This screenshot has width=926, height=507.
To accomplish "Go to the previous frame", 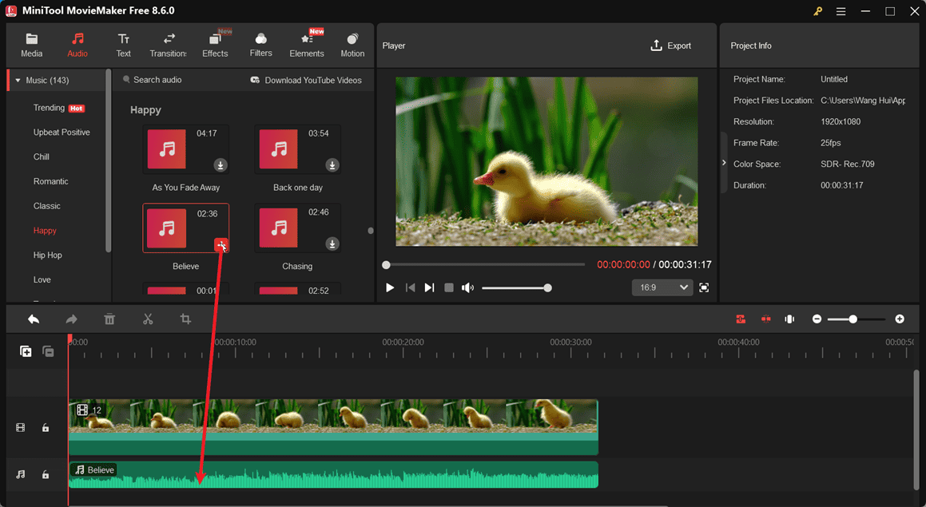I will pyautogui.click(x=410, y=287).
